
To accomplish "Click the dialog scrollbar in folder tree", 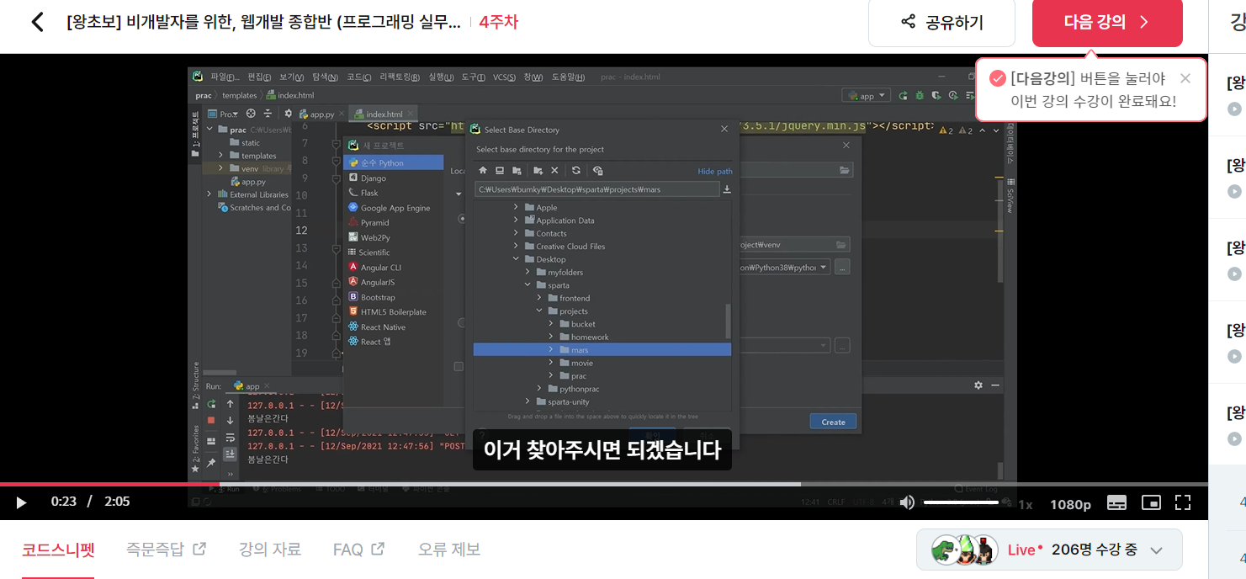I will (728, 320).
